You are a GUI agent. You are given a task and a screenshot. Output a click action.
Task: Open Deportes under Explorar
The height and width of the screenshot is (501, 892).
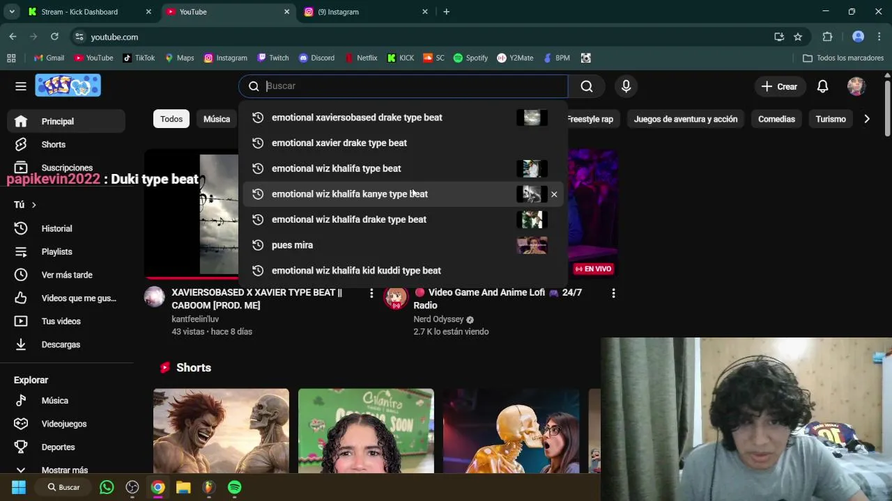click(66, 447)
